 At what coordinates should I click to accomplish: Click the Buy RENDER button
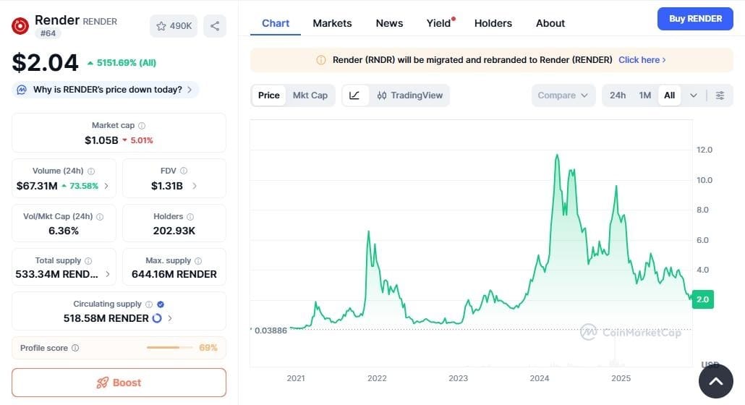click(695, 19)
